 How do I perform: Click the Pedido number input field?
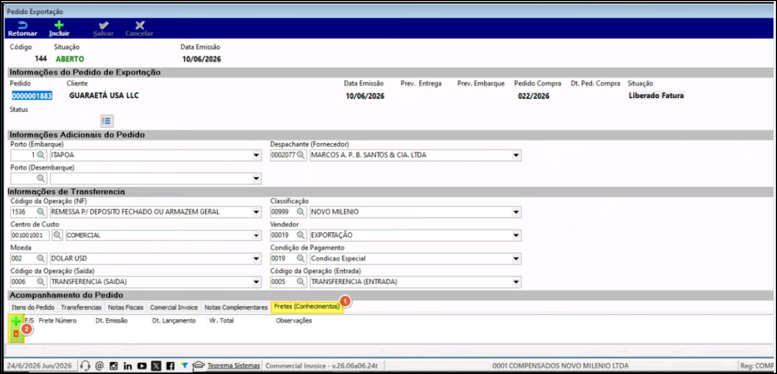click(32, 96)
